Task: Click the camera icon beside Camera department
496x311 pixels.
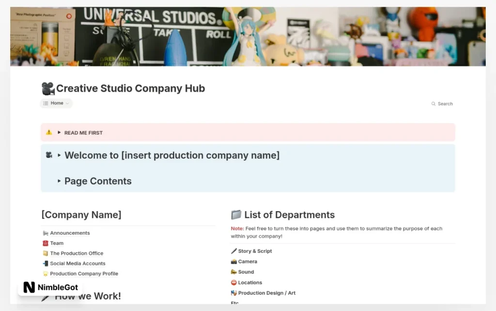Action: tap(234, 262)
